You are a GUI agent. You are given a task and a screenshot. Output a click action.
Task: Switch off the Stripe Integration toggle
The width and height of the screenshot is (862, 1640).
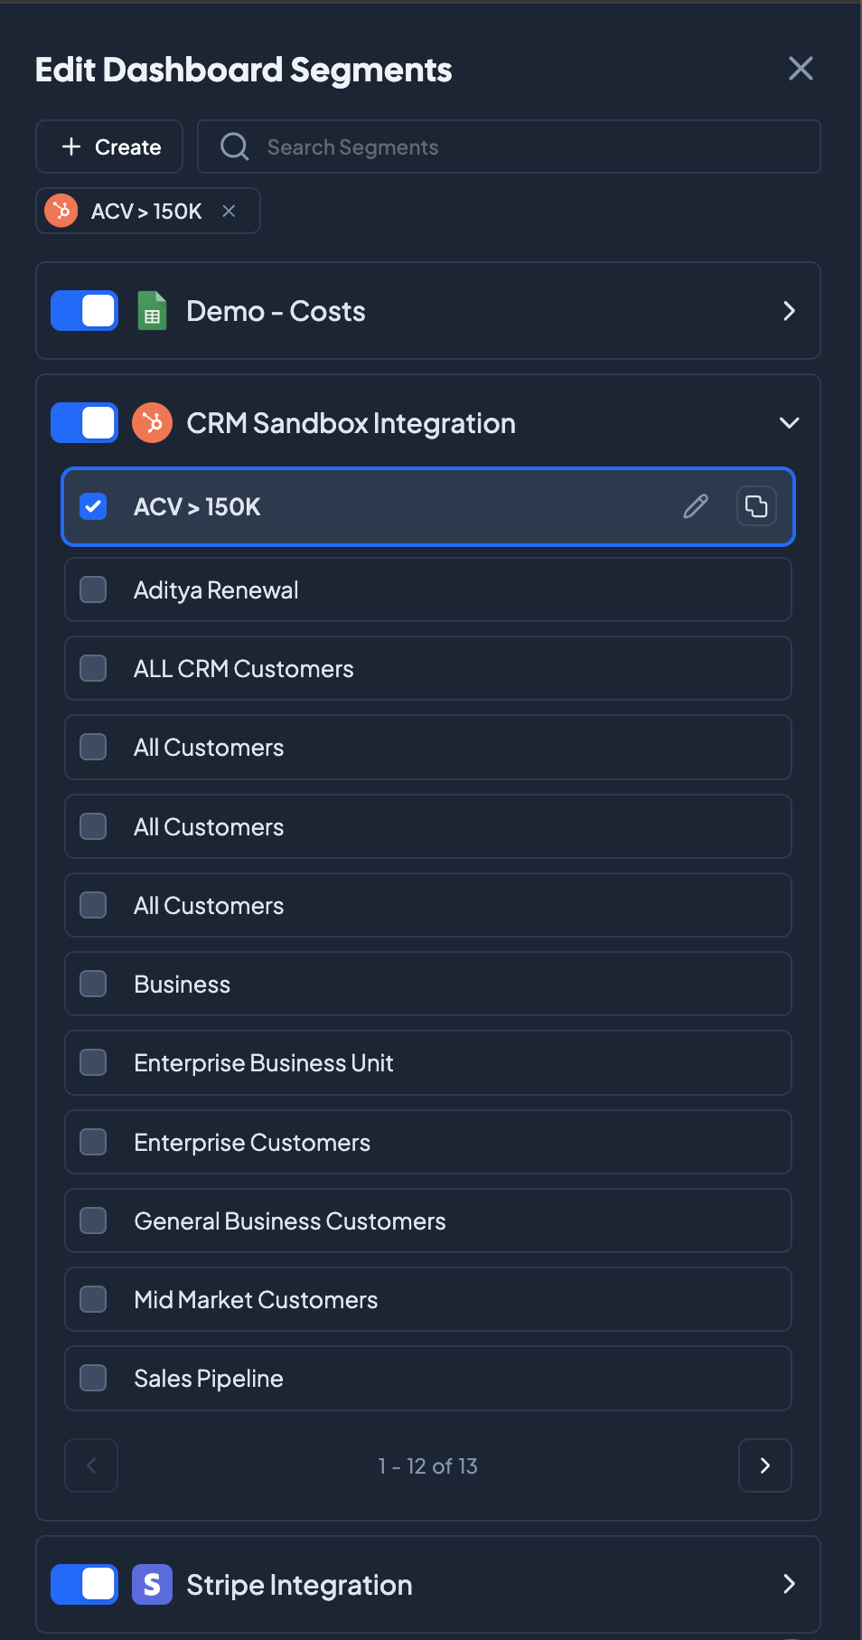click(x=84, y=1584)
